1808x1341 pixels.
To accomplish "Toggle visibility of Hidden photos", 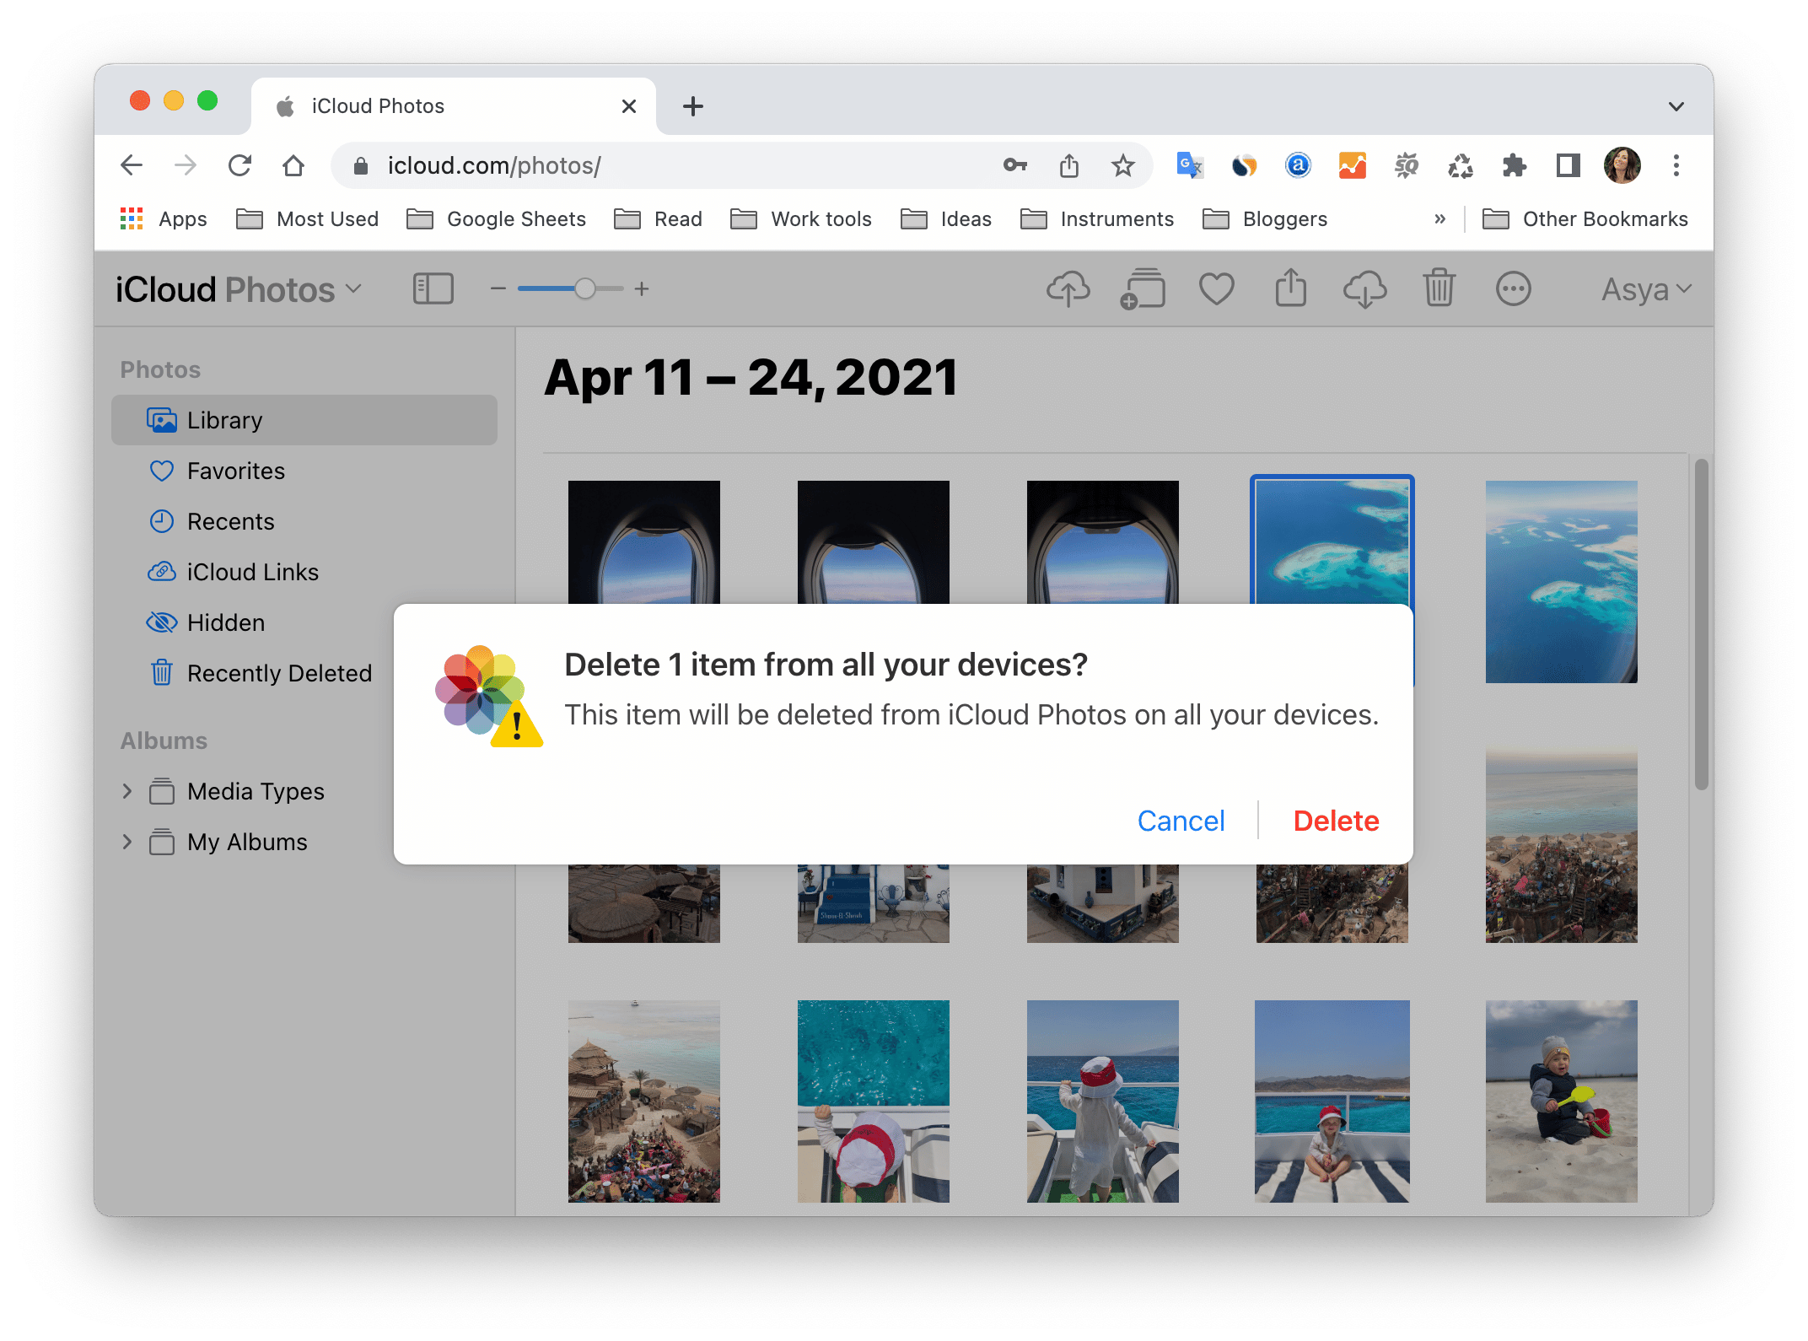I will pyautogui.click(x=227, y=622).
